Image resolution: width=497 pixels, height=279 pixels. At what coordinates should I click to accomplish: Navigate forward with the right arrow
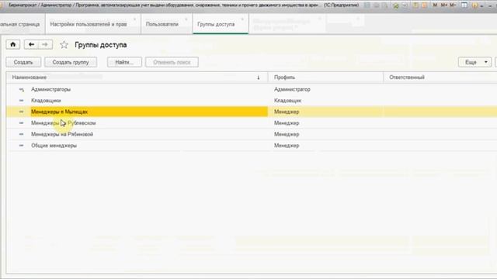(x=45, y=45)
